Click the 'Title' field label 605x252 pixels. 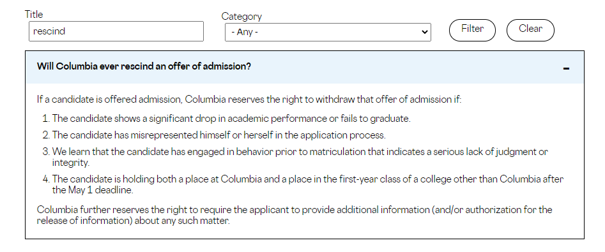tap(34, 15)
